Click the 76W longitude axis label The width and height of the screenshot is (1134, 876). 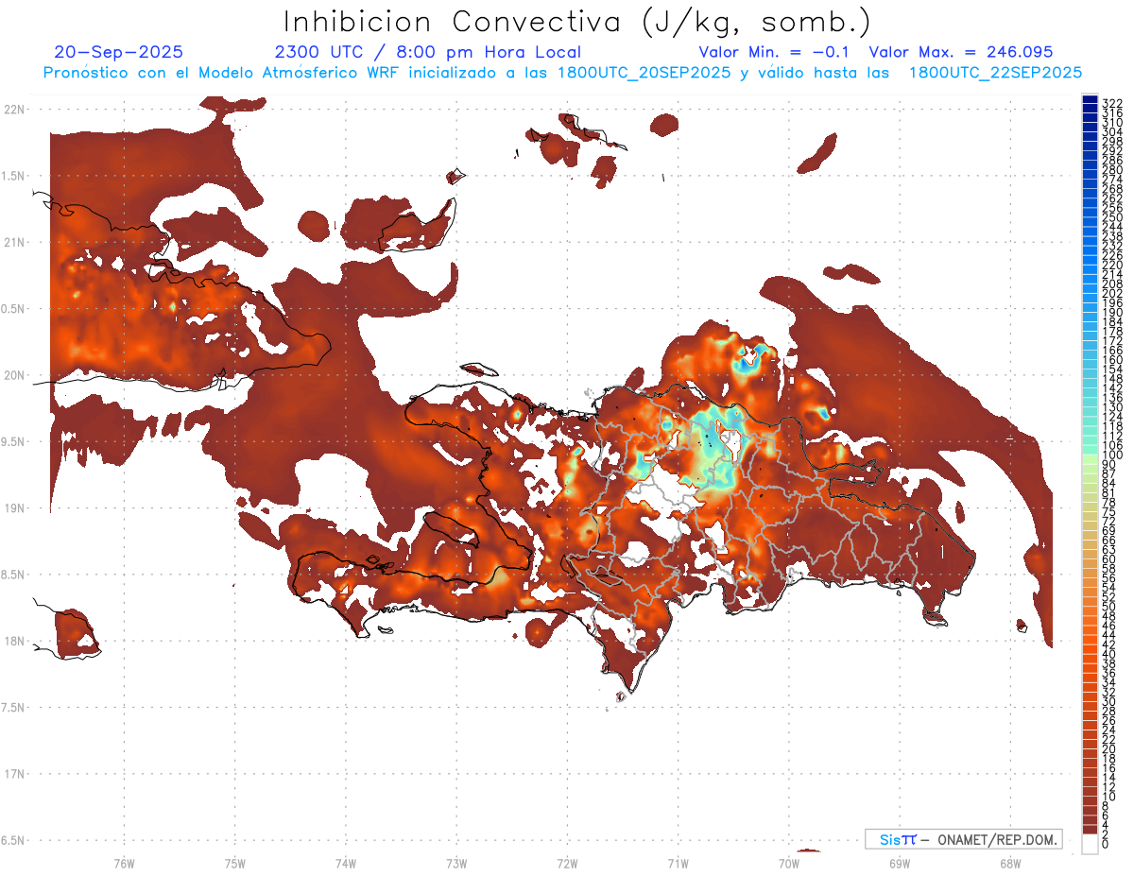[x=124, y=863]
